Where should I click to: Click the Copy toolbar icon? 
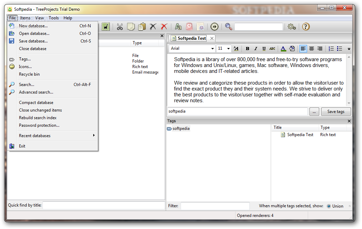(131, 27)
